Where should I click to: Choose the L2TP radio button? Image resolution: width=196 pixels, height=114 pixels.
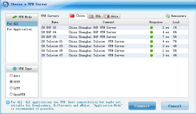click(11, 88)
